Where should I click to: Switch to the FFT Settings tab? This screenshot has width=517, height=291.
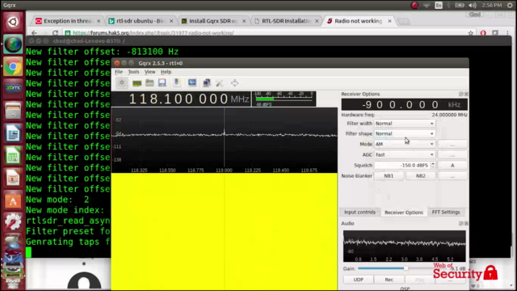[x=446, y=212]
